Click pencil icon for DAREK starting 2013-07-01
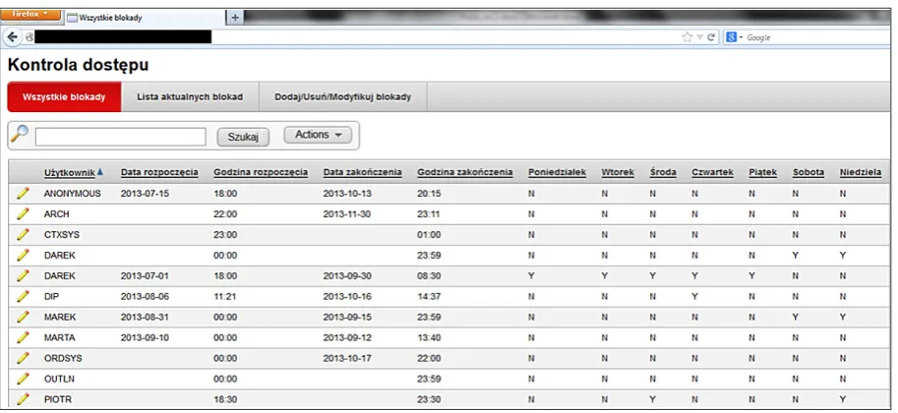Image resolution: width=898 pixels, height=413 pixels. [23, 276]
